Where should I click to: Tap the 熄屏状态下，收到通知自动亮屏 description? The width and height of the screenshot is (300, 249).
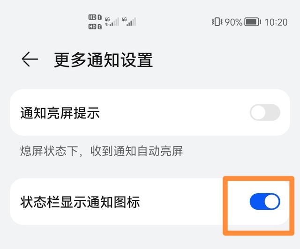pos(102,151)
